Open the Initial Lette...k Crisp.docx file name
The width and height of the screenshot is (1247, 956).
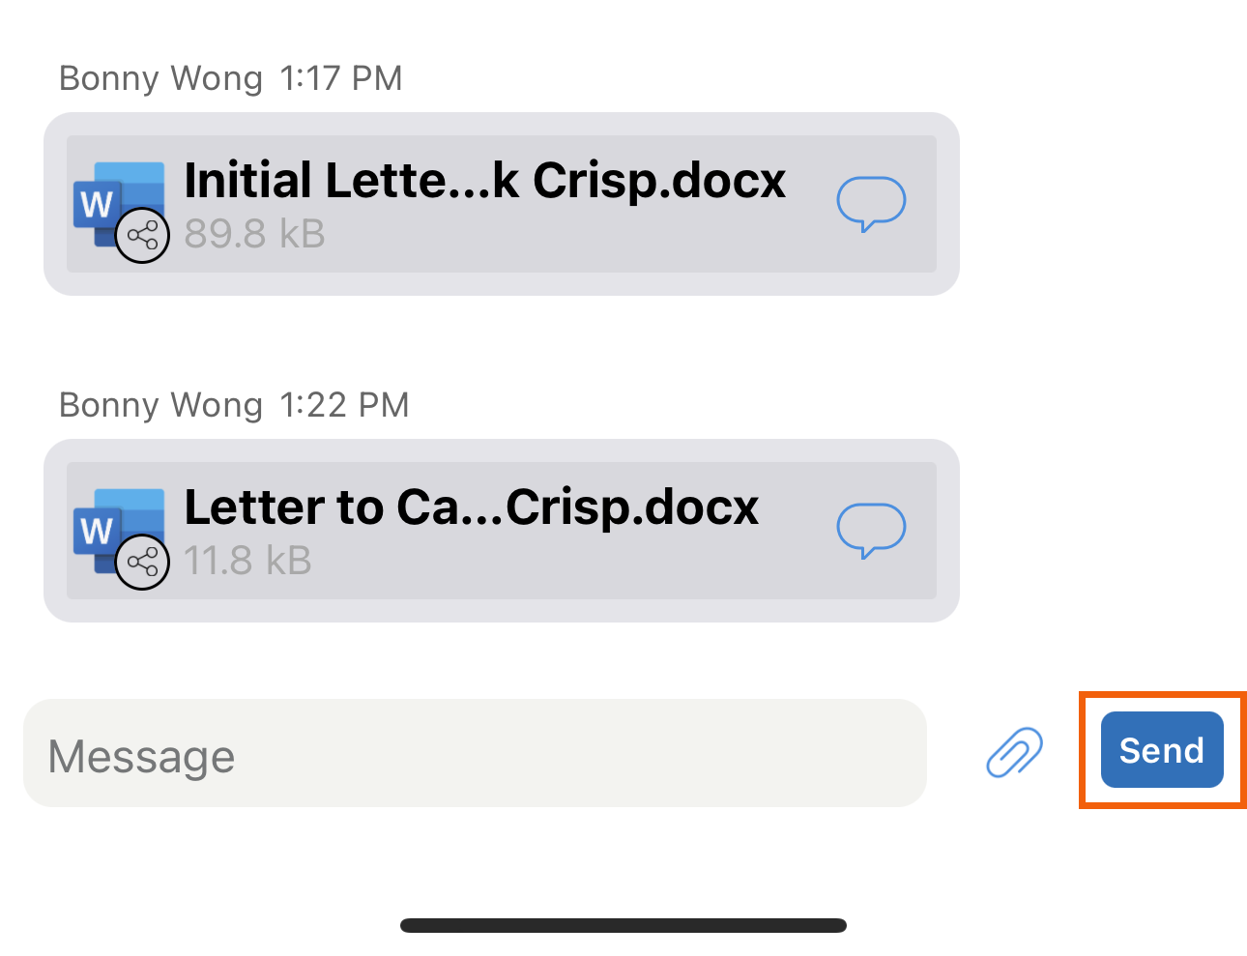click(485, 181)
